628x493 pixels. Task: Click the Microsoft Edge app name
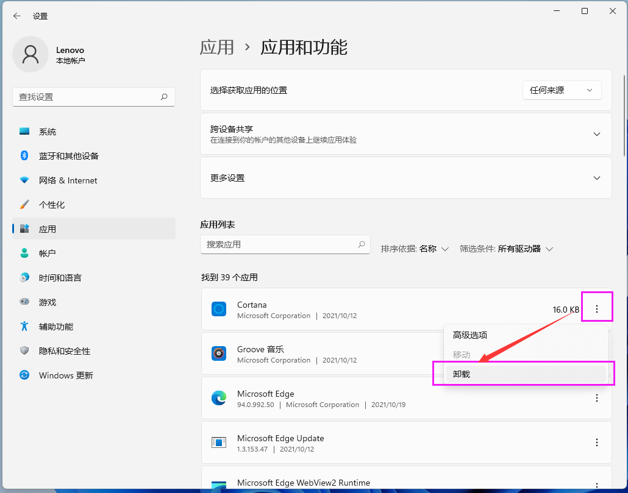coord(266,394)
